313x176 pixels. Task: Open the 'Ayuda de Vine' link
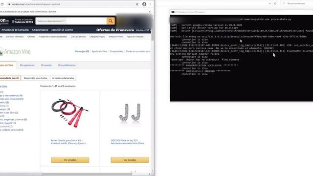[x=99, y=51]
